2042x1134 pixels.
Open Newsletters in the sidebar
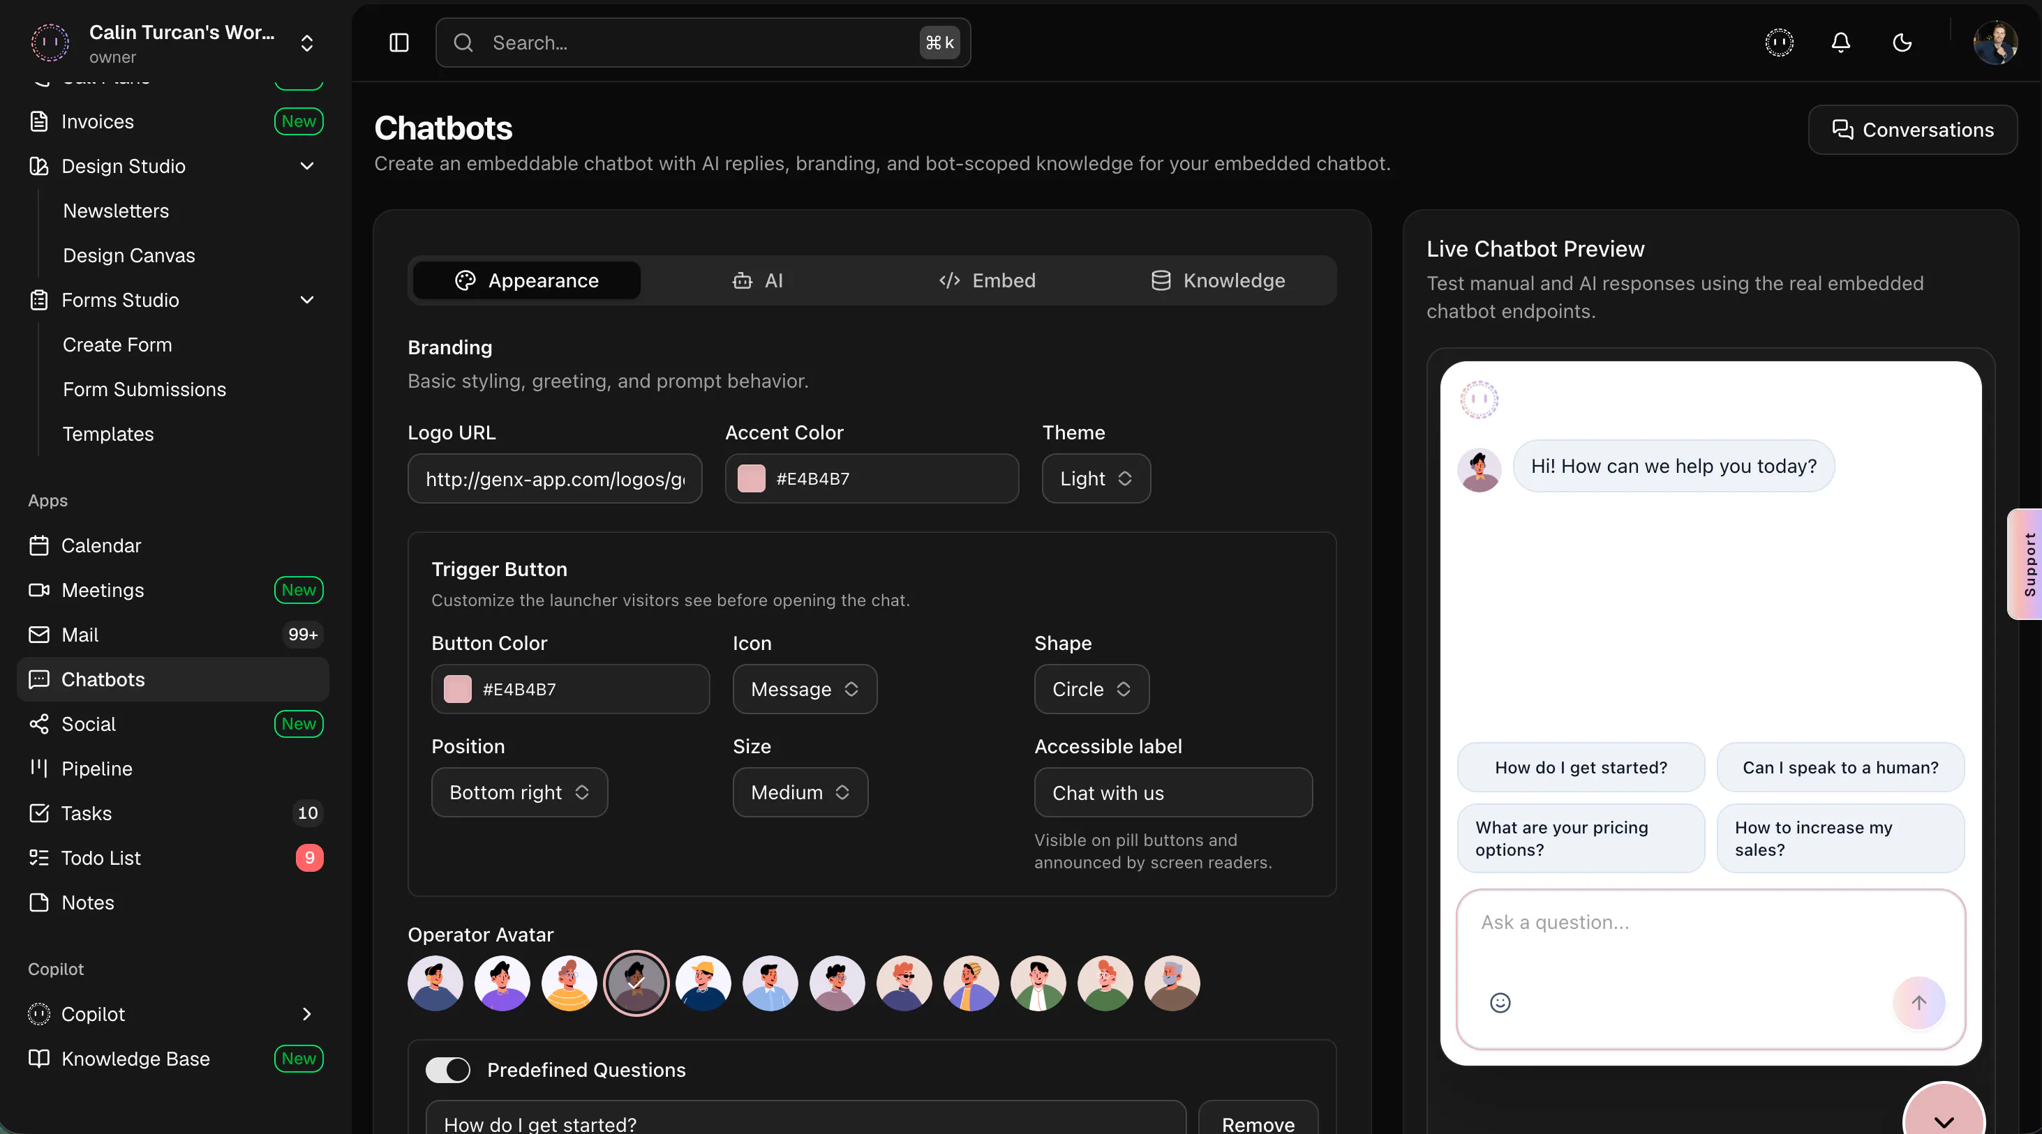point(116,211)
